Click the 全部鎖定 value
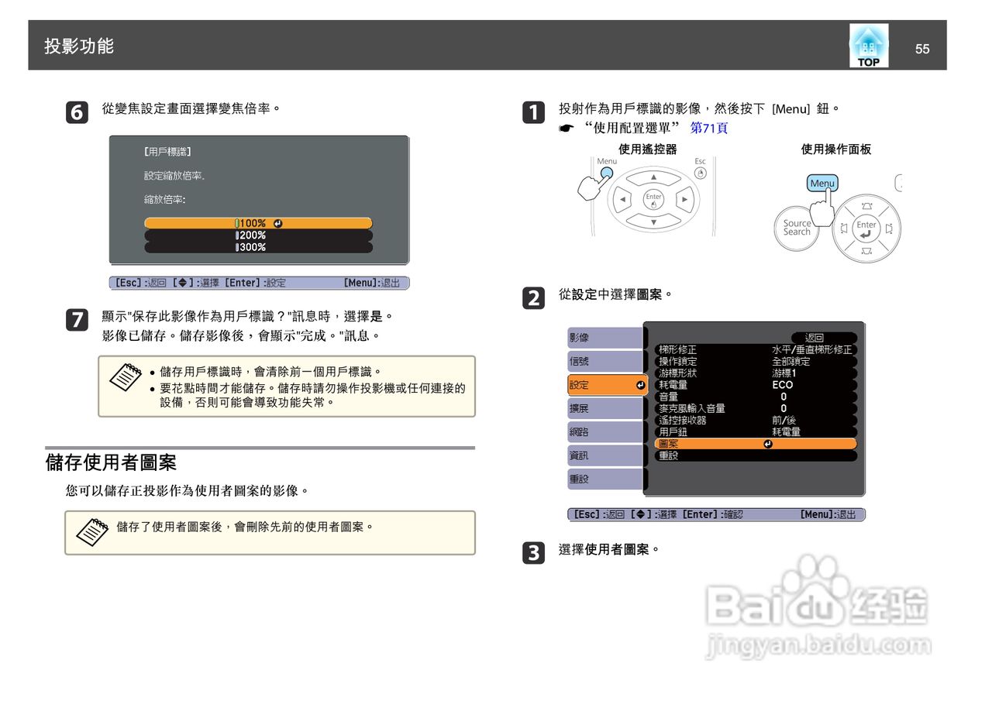The height and width of the screenshot is (701, 992). (790, 361)
